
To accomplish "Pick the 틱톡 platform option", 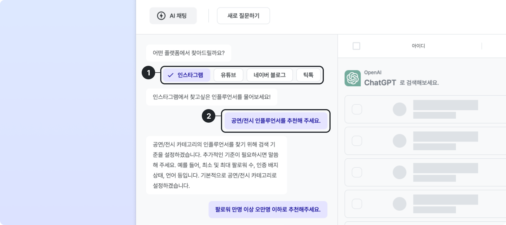I will [x=308, y=75].
